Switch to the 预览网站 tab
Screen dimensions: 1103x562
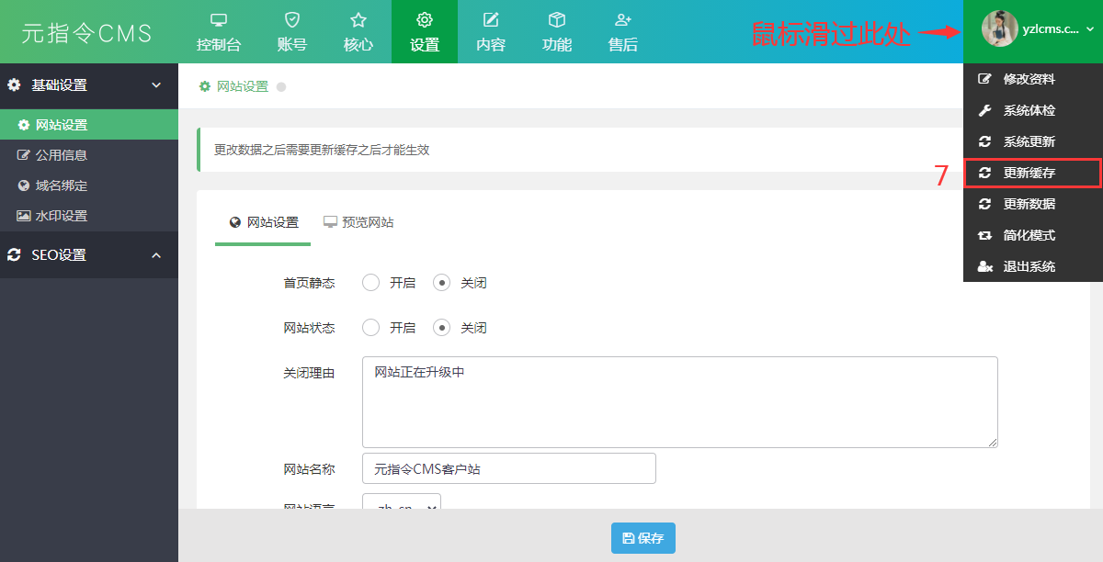358,222
